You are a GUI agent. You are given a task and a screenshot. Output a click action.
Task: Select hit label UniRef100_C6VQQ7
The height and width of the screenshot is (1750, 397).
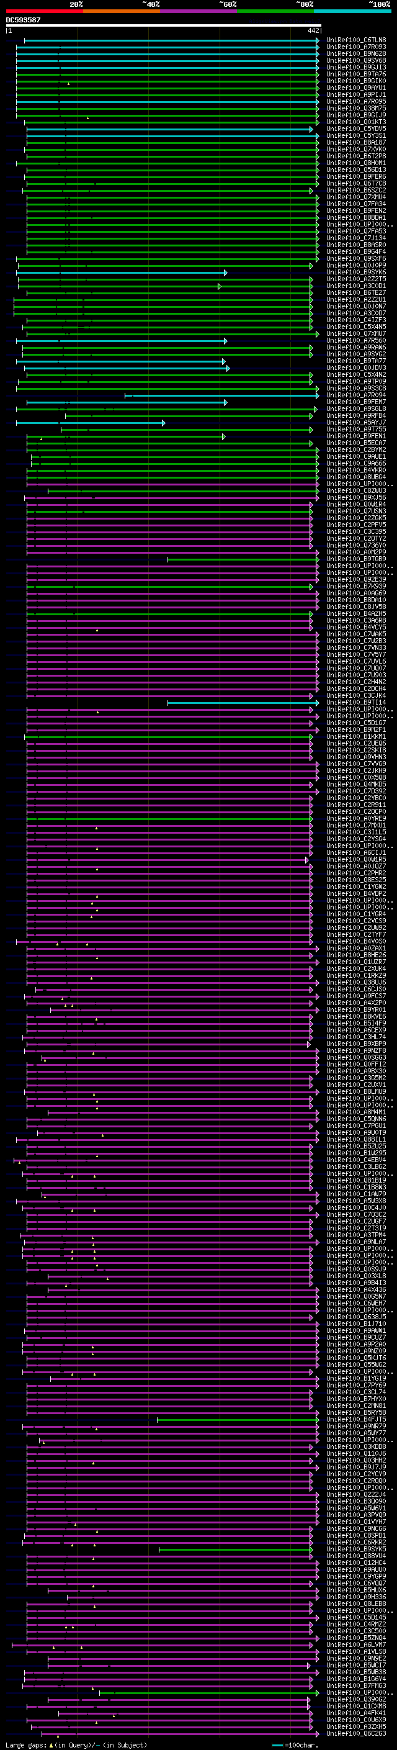[x=356, y=1584]
